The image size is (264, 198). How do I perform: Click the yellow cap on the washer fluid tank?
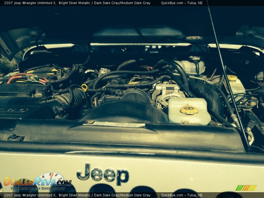pos(232,78)
